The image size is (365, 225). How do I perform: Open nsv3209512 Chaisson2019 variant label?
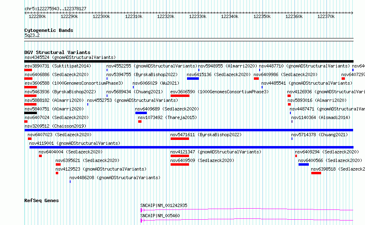[55, 126]
